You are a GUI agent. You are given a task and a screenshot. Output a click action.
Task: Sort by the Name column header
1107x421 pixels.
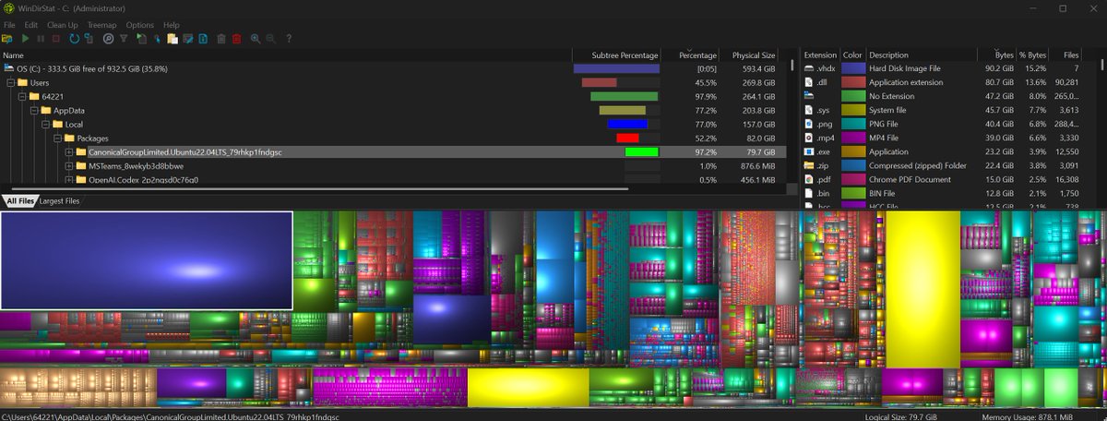286,54
